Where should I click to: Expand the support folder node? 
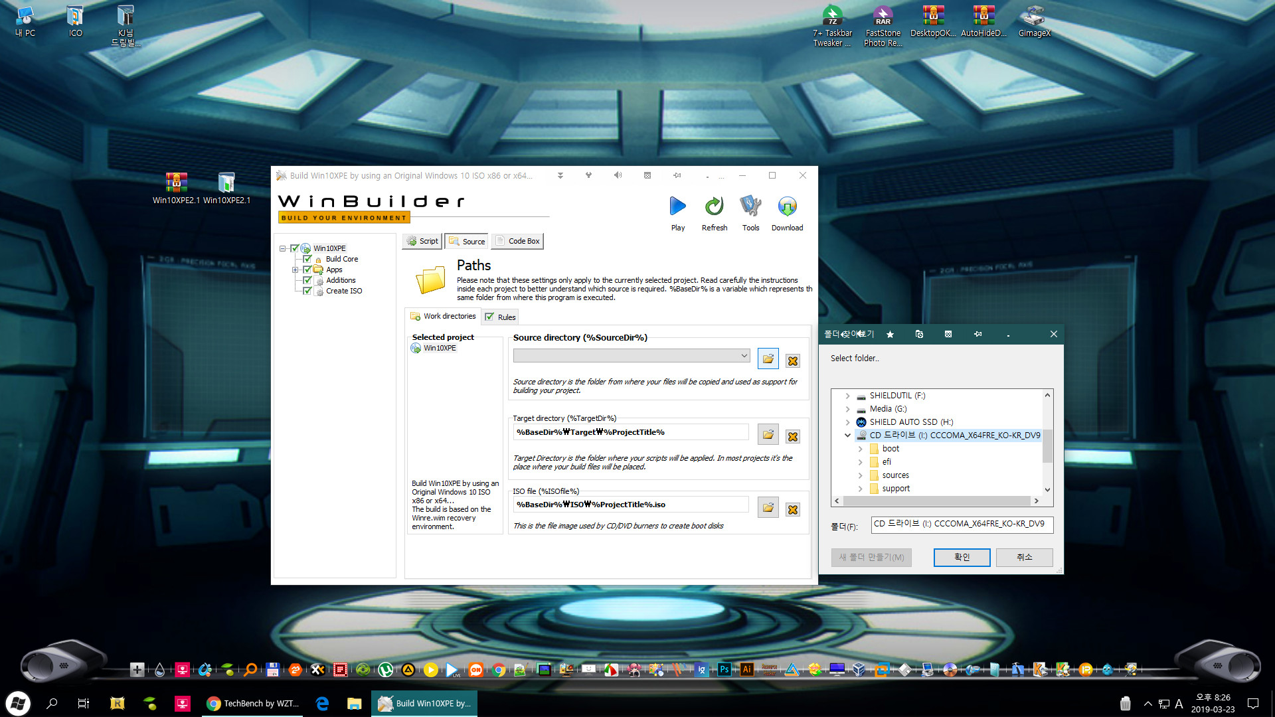tap(860, 489)
